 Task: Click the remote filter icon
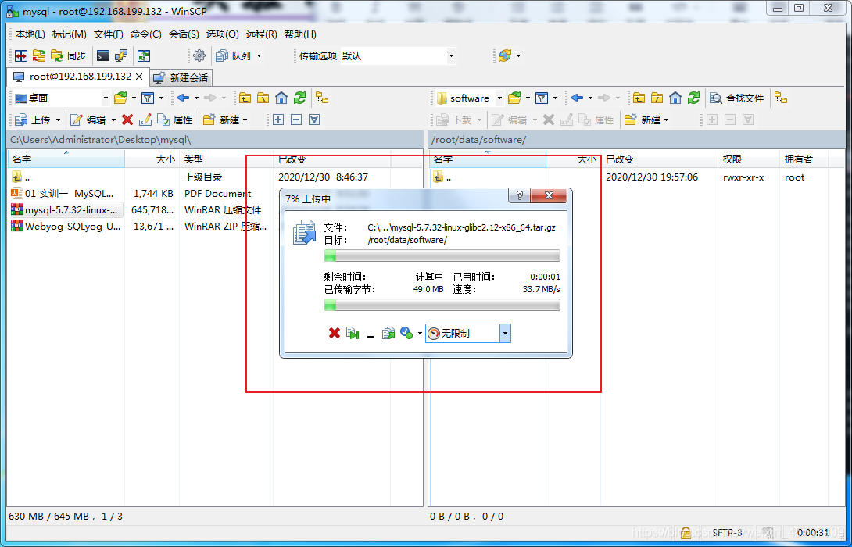point(542,98)
